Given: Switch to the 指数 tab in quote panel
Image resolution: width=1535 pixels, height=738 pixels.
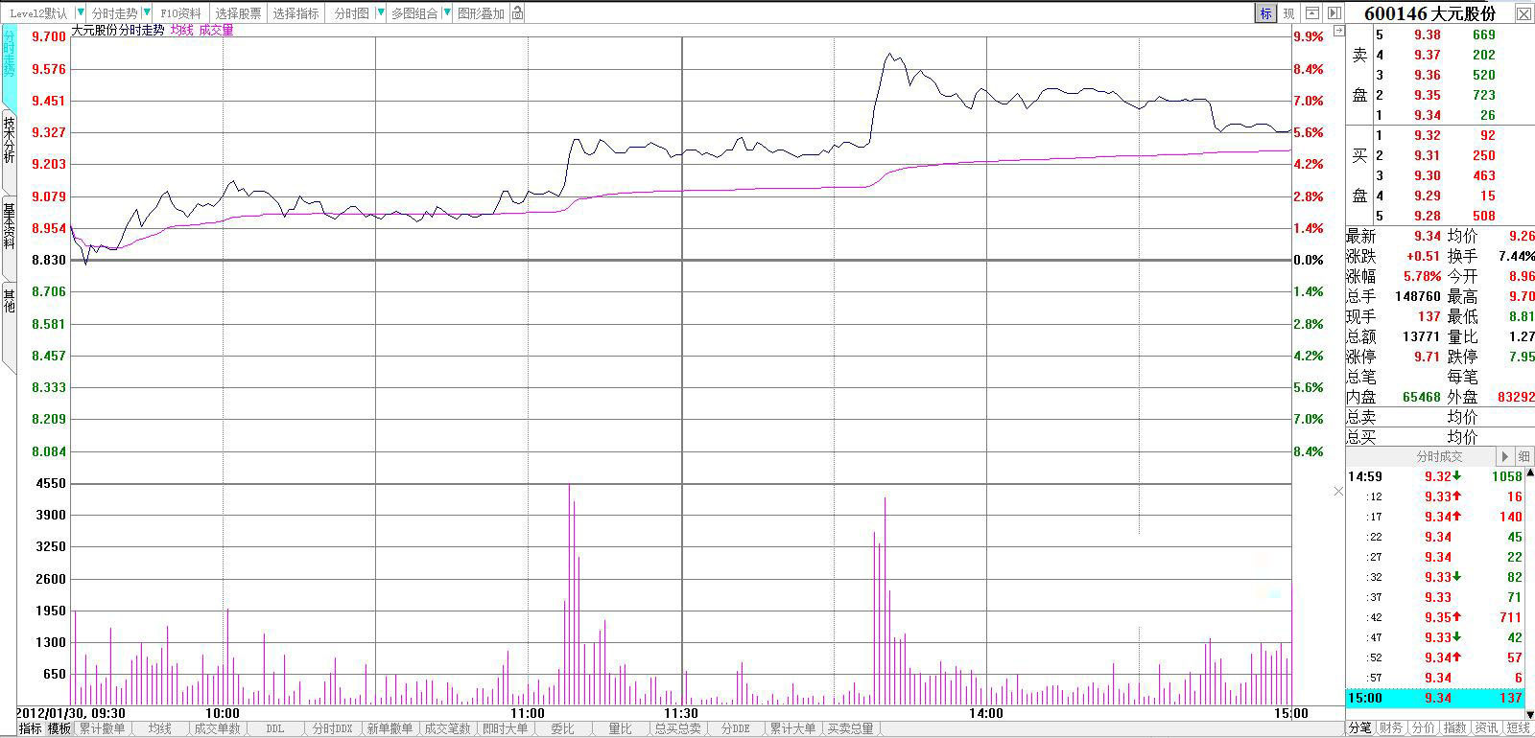Looking at the screenshot, I should point(1455,728).
